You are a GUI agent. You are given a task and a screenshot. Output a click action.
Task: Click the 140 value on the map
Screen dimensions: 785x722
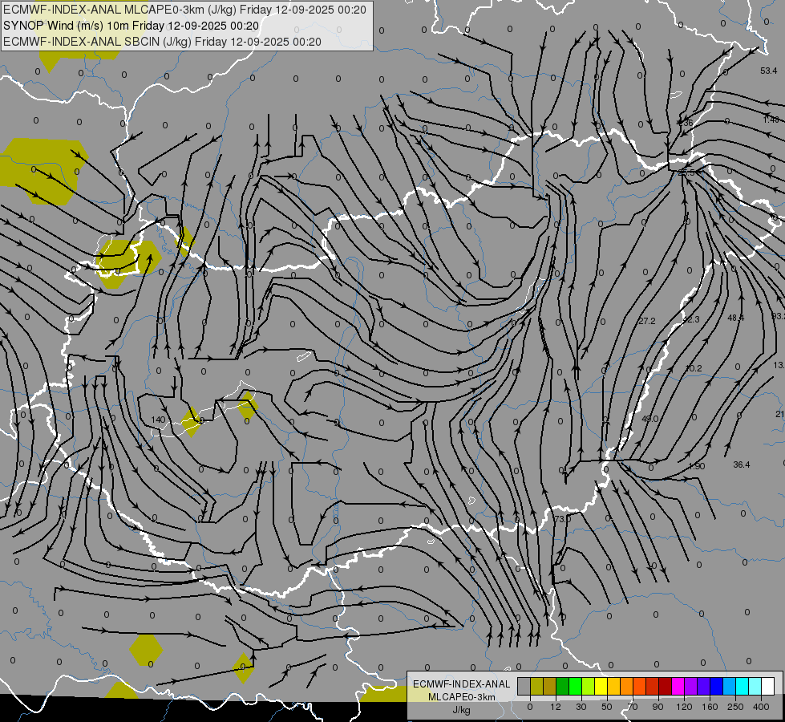(x=158, y=420)
